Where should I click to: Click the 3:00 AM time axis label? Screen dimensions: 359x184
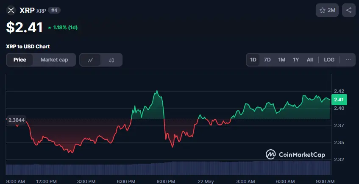click(245, 181)
